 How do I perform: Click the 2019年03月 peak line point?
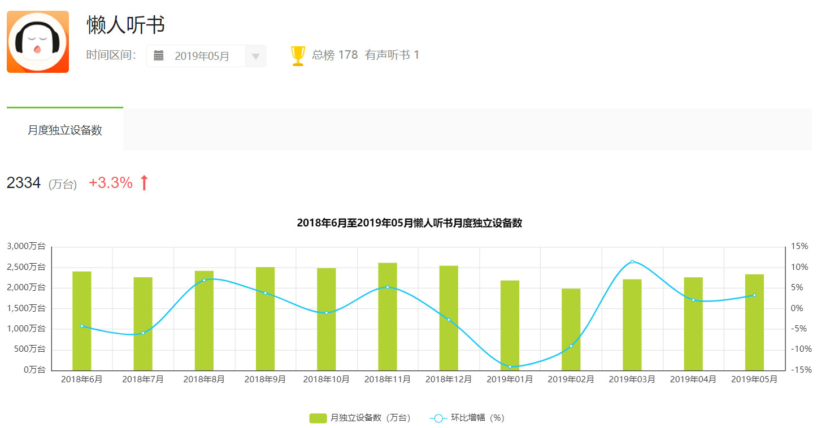[x=632, y=261]
